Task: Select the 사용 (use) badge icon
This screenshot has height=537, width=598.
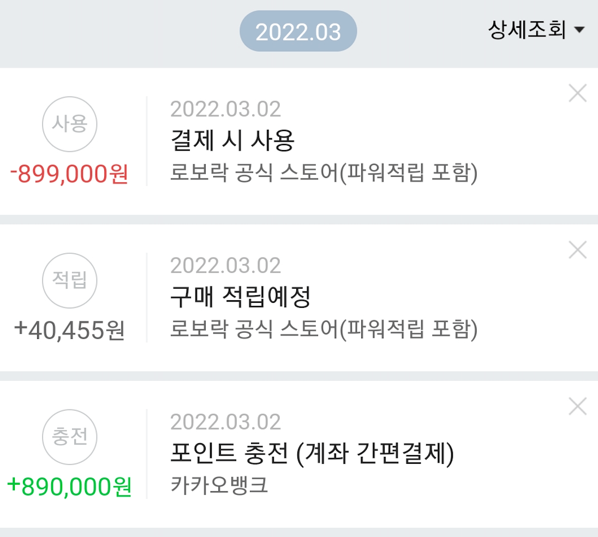Action: tap(69, 124)
